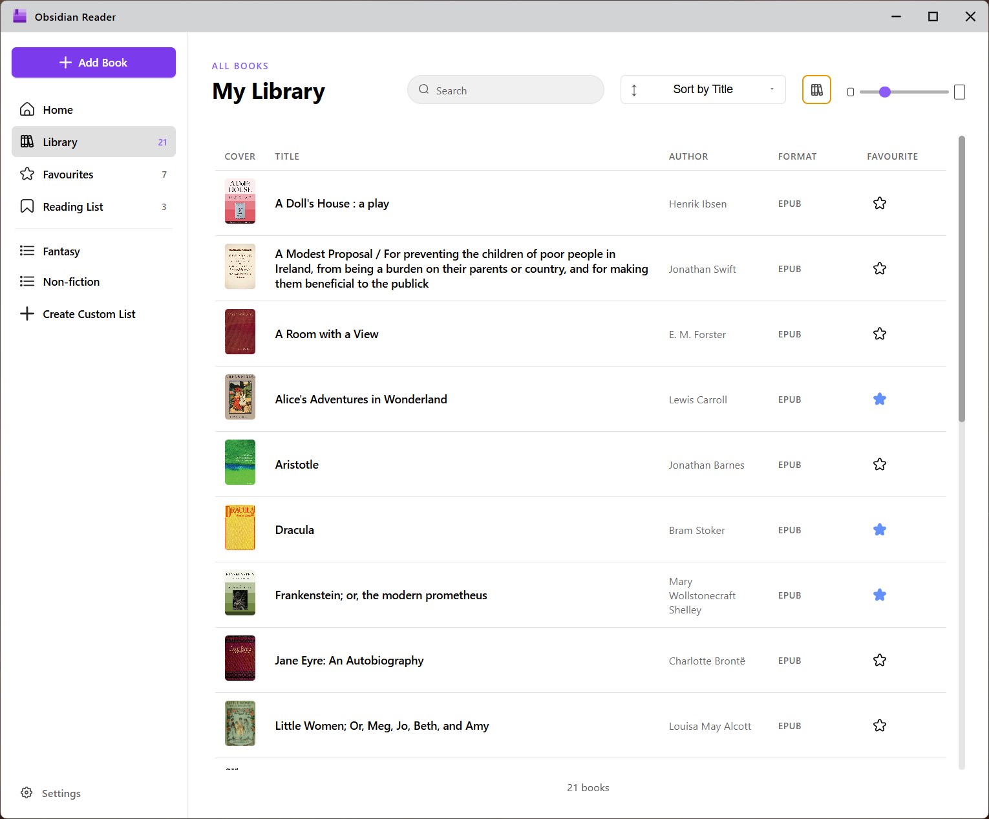Click Create Custom List
This screenshot has width=989, height=819.
pos(94,314)
